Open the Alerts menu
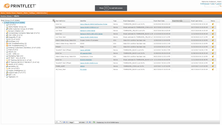The width and height of the screenshot is (222, 125). (x=26, y=13)
